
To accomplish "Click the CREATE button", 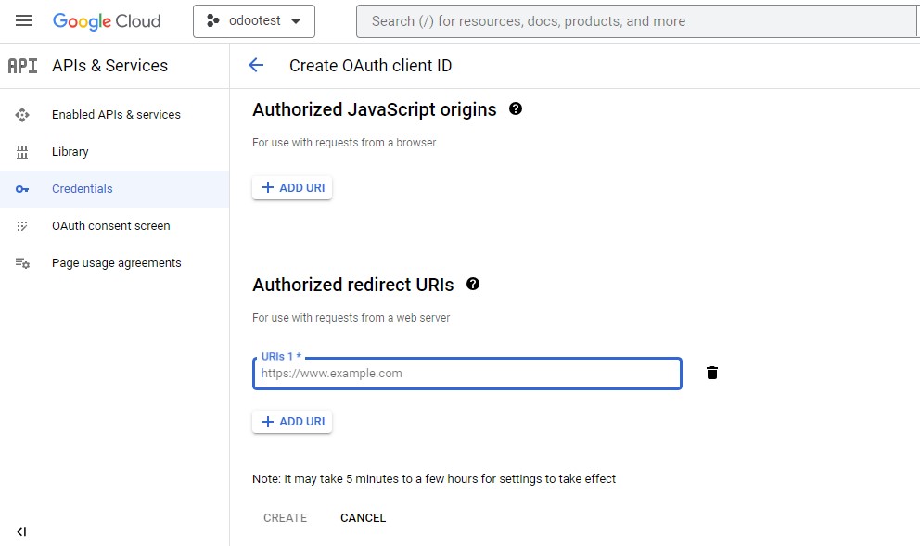I will click(x=285, y=518).
